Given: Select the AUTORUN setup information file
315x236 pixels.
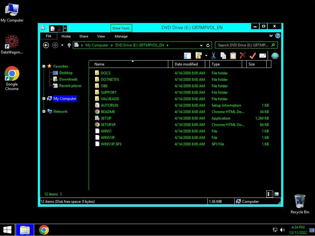Looking at the screenshot, I should click(109, 105).
